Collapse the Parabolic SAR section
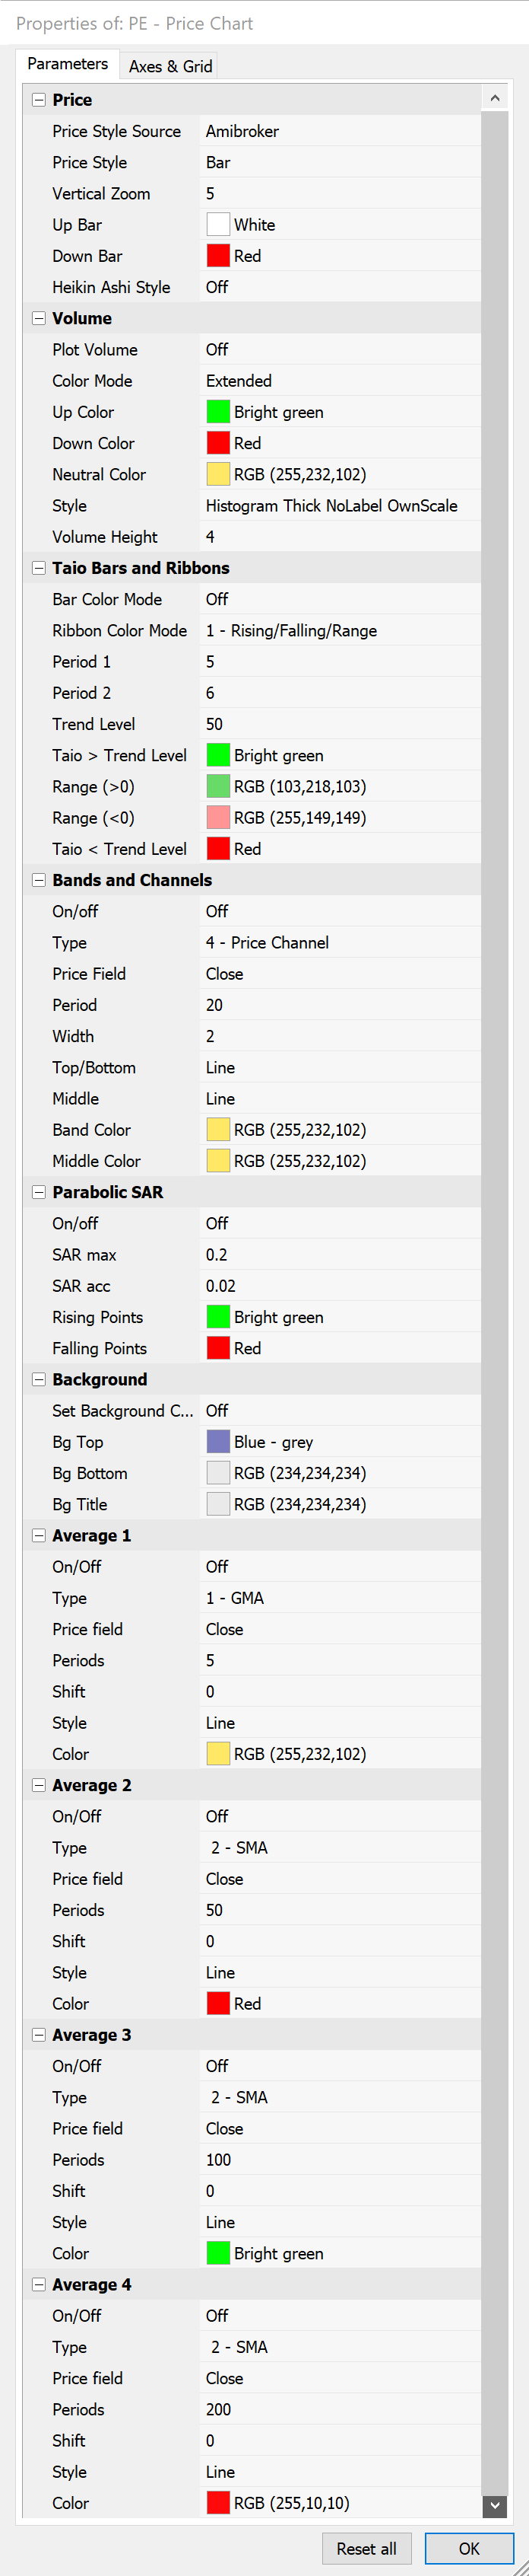529x2576 pixels. [39, 1192]
